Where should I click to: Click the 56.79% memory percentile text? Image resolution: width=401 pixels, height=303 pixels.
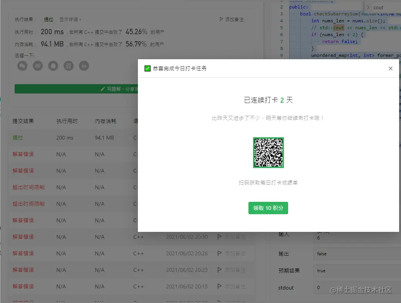pyautogui.click(x=136, y=44)
